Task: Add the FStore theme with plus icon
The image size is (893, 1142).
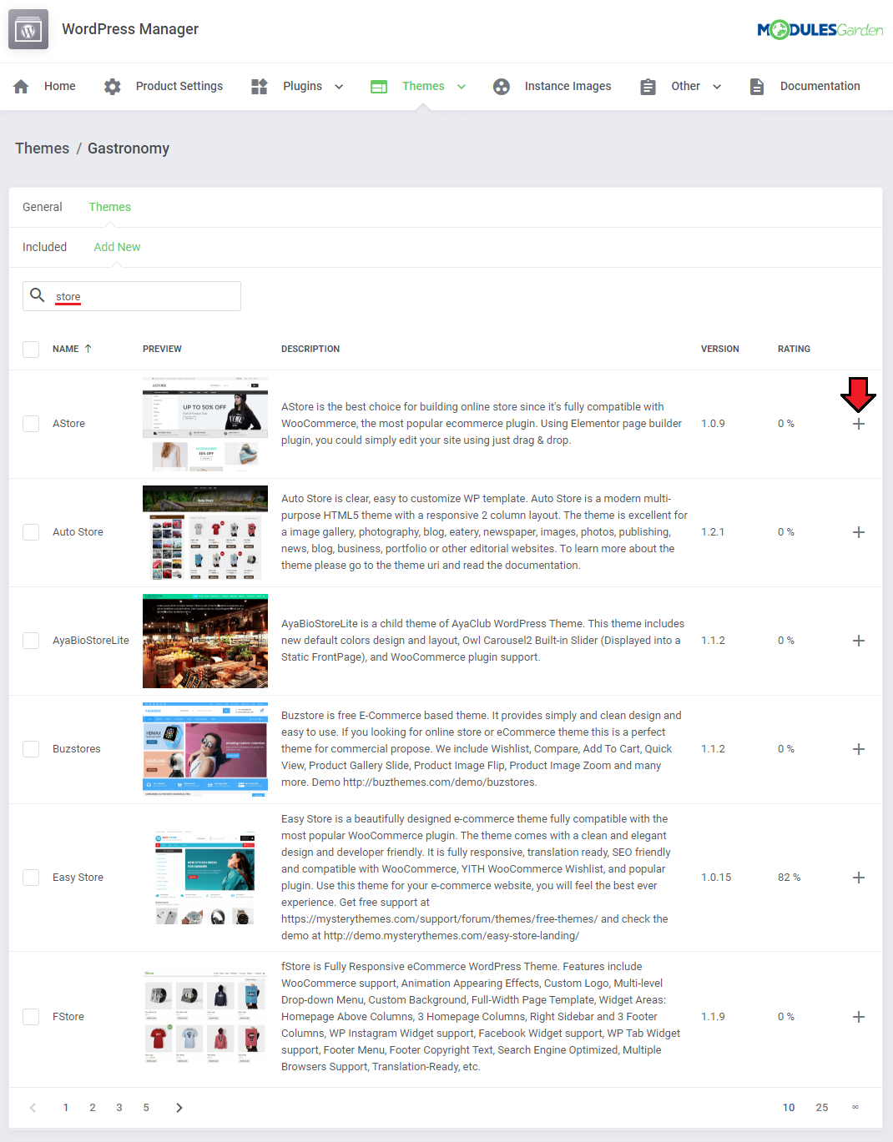Action: point(859,1017)
